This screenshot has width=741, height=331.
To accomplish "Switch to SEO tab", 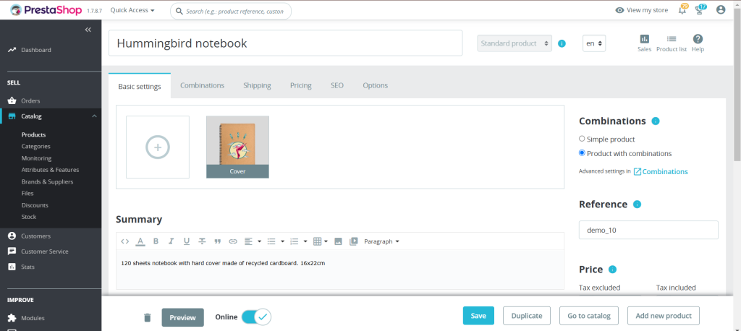I will 337,85.
